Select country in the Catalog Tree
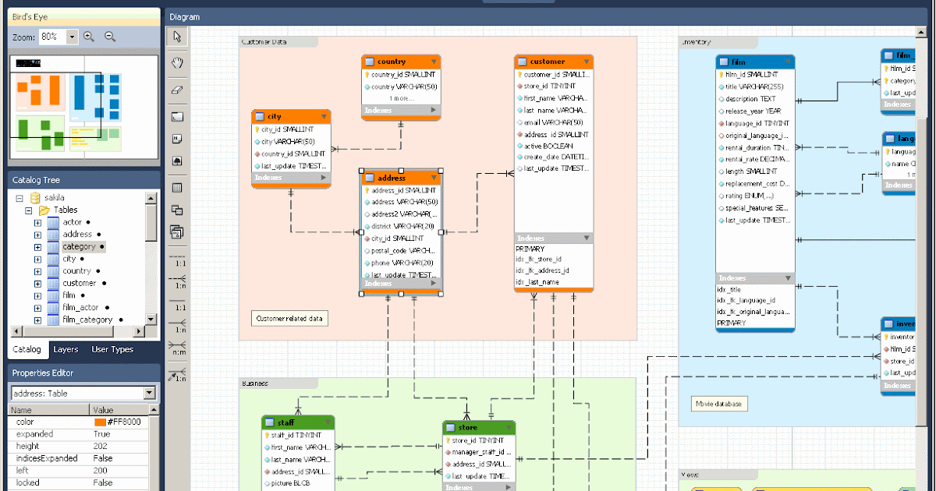The width and height of the screenshot is (936, 491). (x=76, y=271)
